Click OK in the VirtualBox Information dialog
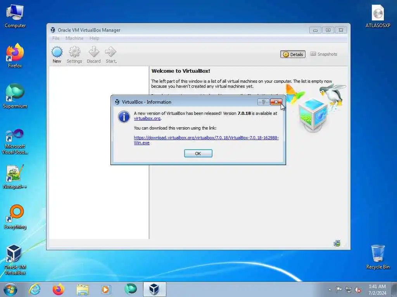 [198, 153]
